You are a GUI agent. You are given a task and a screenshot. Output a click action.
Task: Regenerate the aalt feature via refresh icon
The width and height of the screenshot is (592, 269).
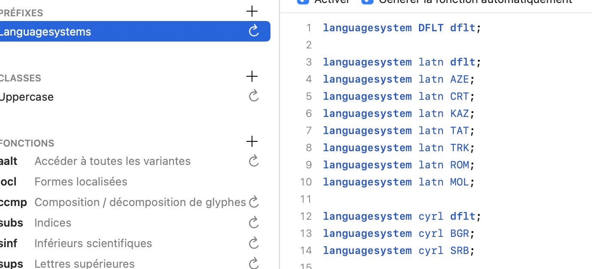(x=254, y=161)
